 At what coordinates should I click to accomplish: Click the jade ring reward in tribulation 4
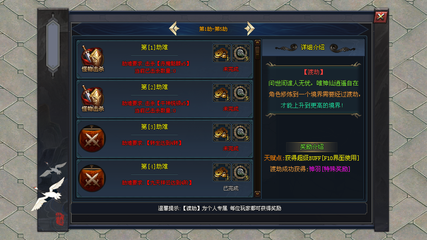coord(241,173)
